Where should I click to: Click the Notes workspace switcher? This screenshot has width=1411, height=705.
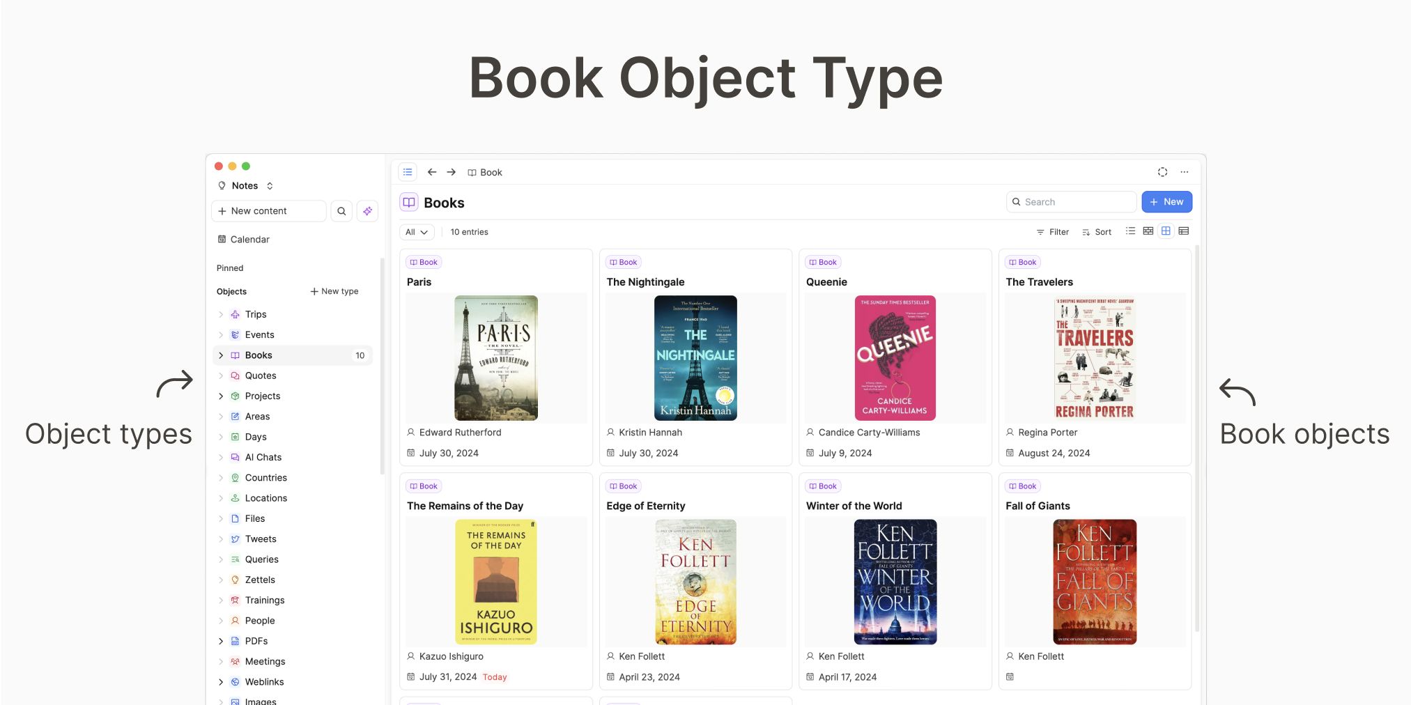tap(245, 185)
